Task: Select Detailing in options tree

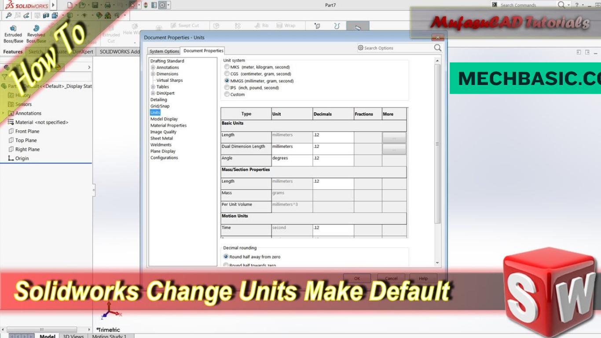Action: coord(158,99)
